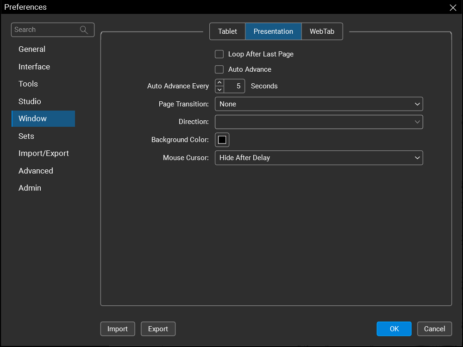Open the Page Transition dropdown
Screen dimensions: 463x347
pyautogui.click(x=319, y=104)
